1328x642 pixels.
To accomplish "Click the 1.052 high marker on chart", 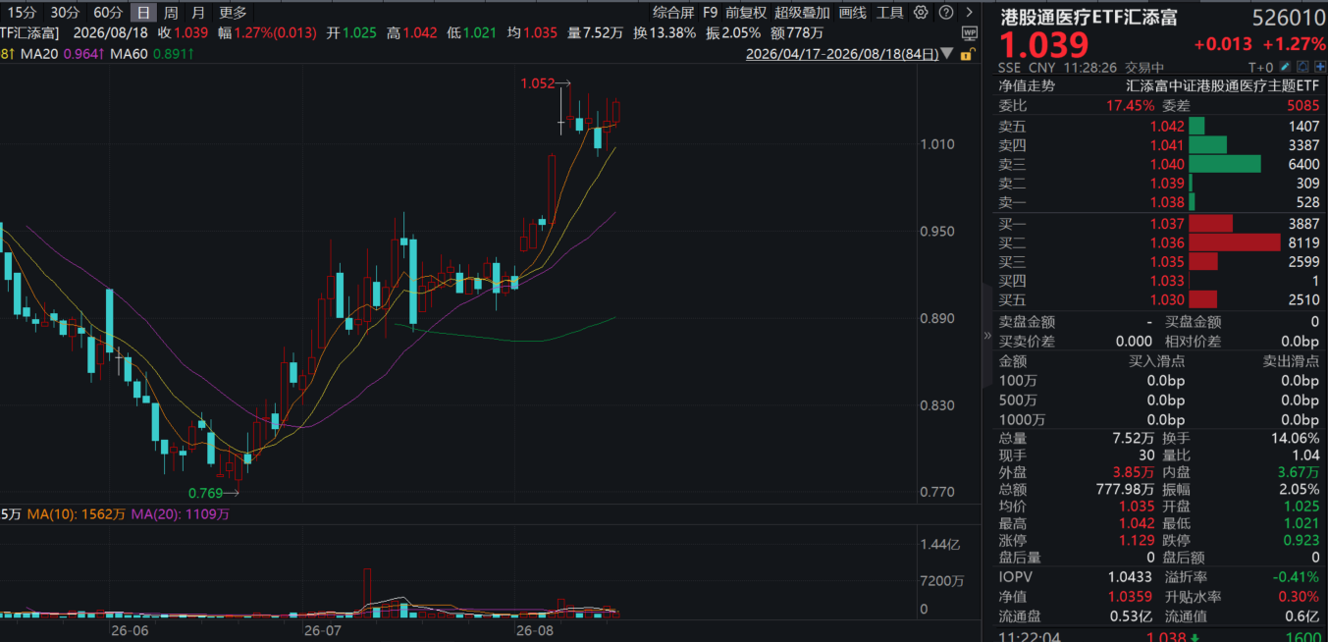I will (x=537, y=84).
